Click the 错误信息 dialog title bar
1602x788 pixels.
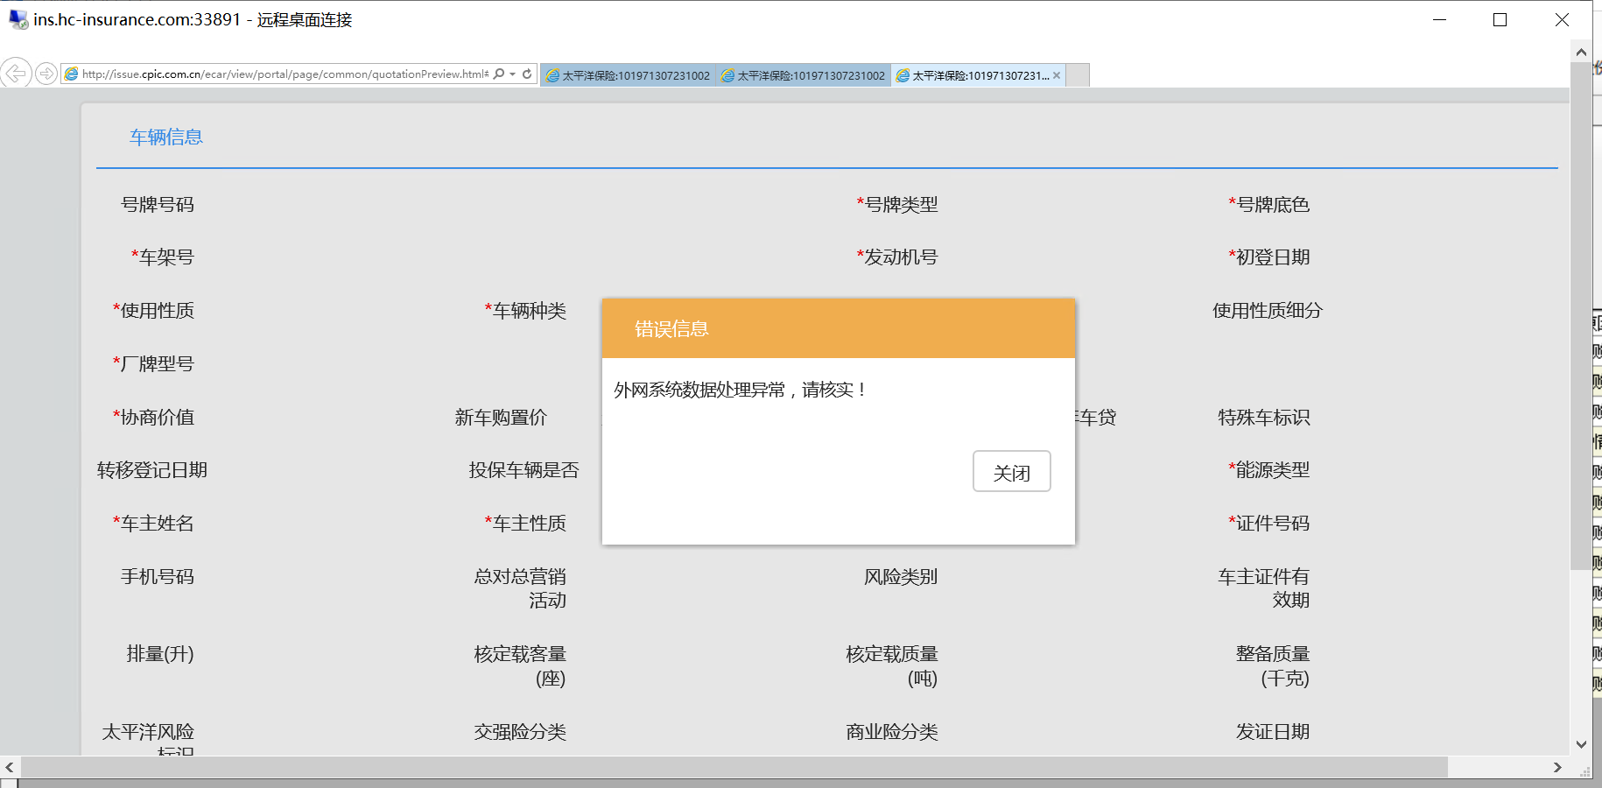pyautogui.click(x=838, y=328)
